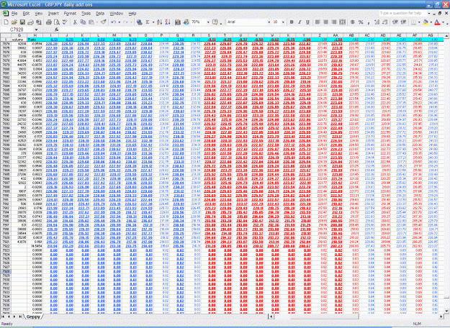Activate the Format Painter brush
Image resolution: width=450 pixels, height=328 pixels.
point(103,22)
